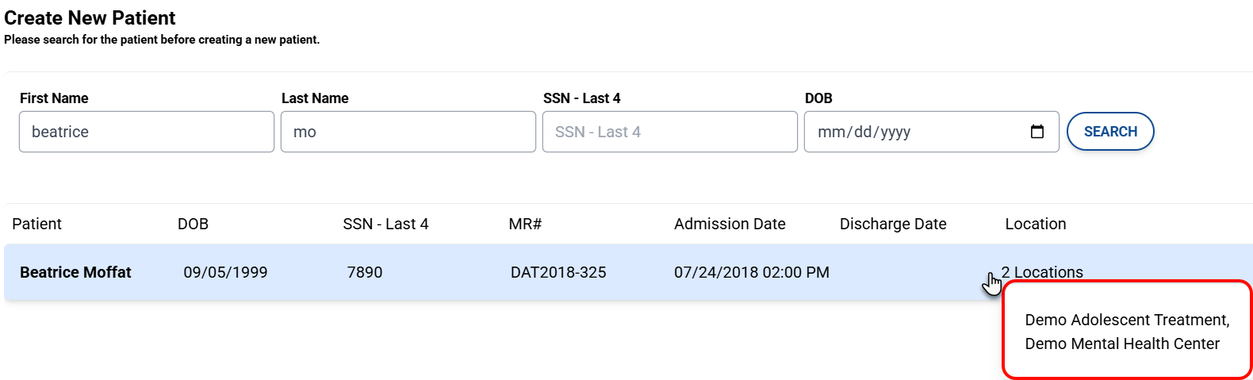Click the Discharge Date column header
1253x380 pixels.
pyautogui.click(x=893, y=224)
